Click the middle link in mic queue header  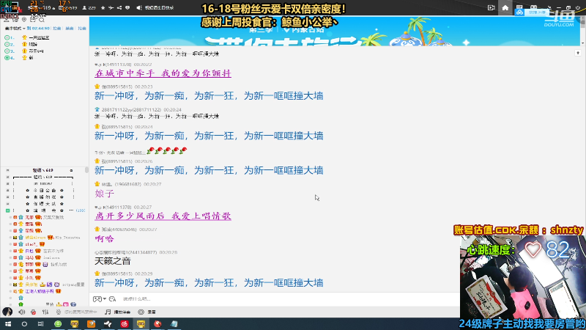70,29
